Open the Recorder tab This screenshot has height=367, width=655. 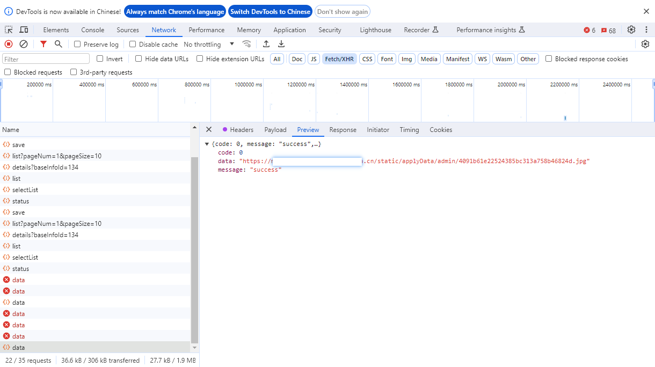pos(421,30)
